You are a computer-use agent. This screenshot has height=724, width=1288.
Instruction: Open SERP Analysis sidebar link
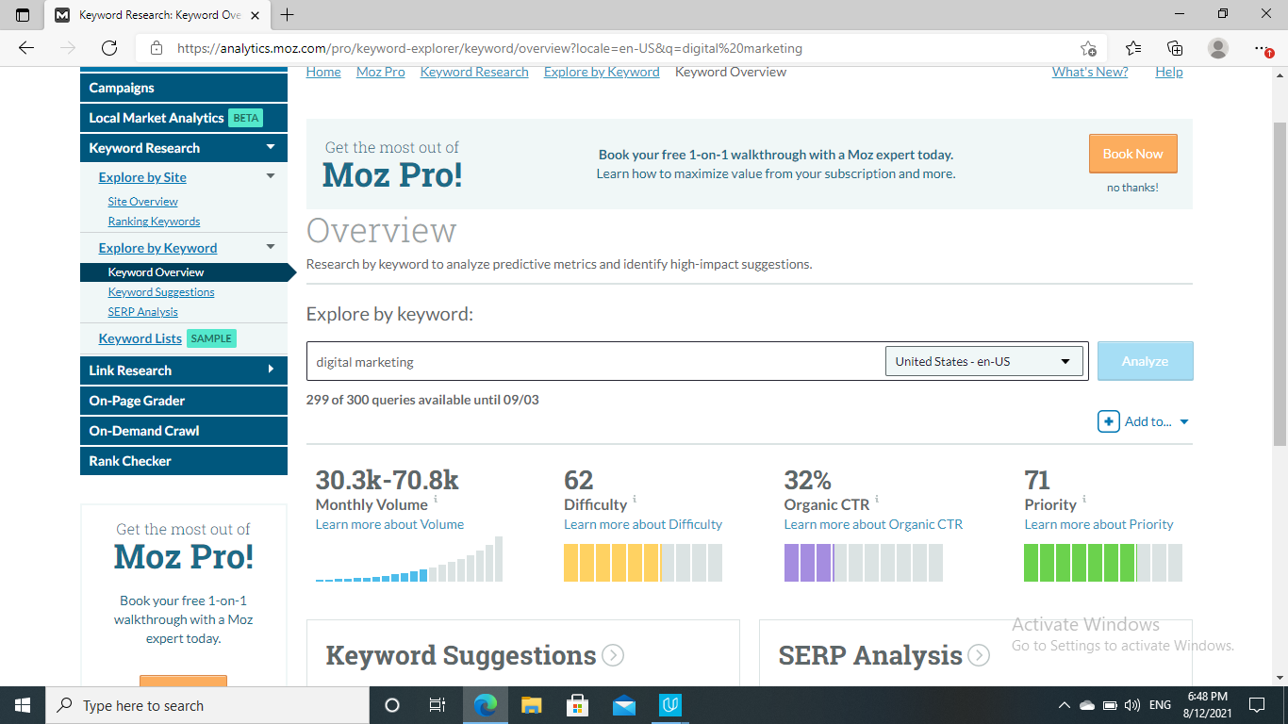pos(142,312)
